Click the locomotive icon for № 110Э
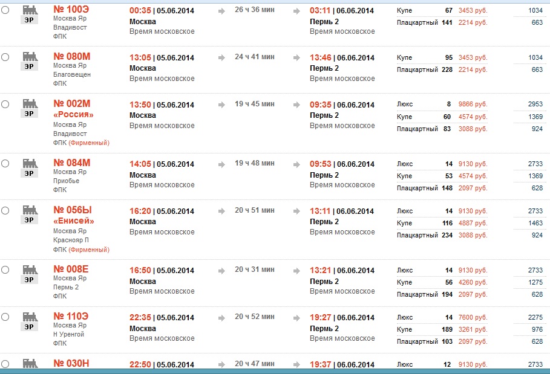The height and width of the screenshot is (374, 550). (x=29, y=320)
